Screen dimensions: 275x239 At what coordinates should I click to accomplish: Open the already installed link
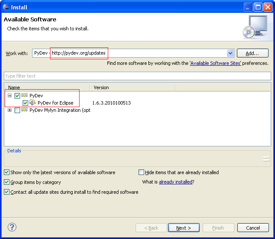coord(175,182)
